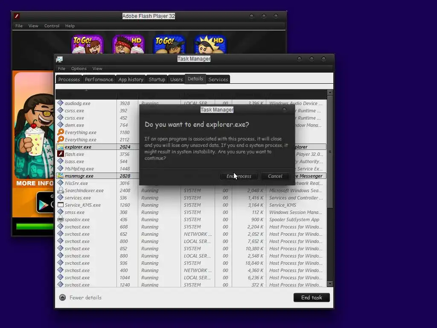The height and width of the screenshot is (328, 437).
Task: Click the dwm.exe process icon
Action: click(x=60, y=125)
